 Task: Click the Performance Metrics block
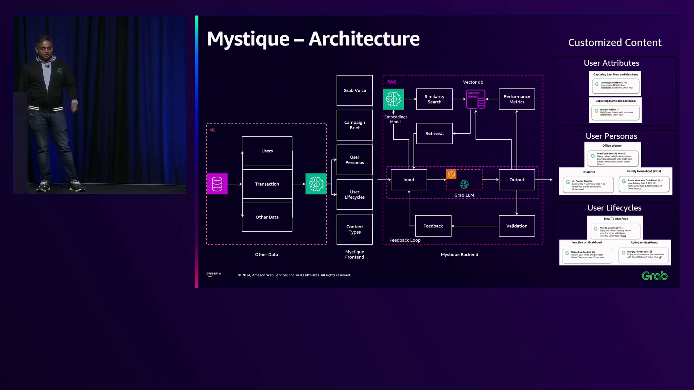517,99
